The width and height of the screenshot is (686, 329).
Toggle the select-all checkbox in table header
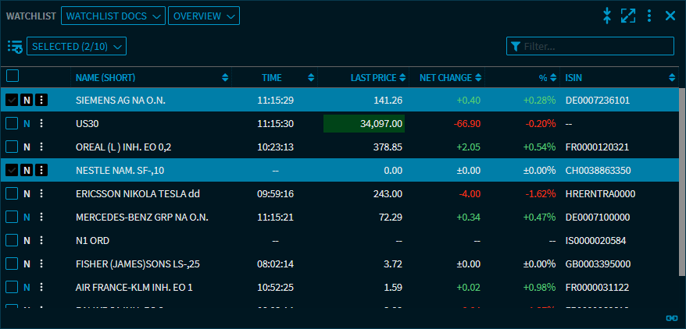point(13,76)
